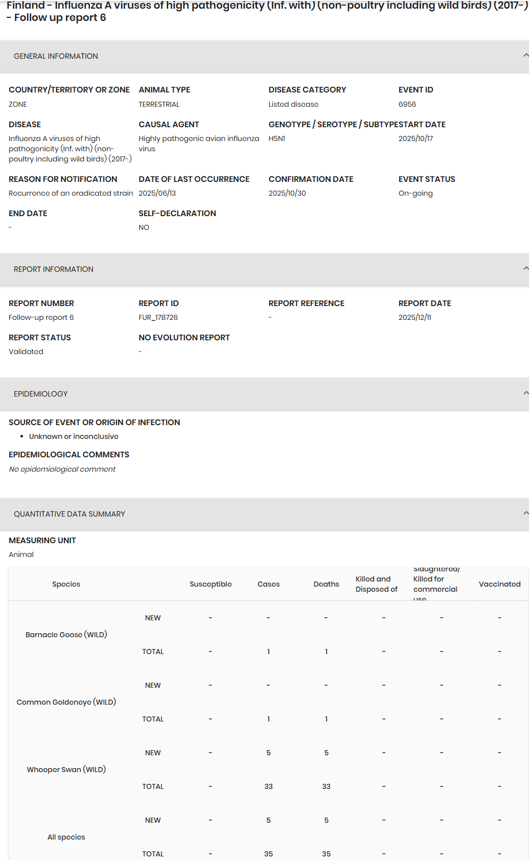Select the Cases column header

pos(268,584)
